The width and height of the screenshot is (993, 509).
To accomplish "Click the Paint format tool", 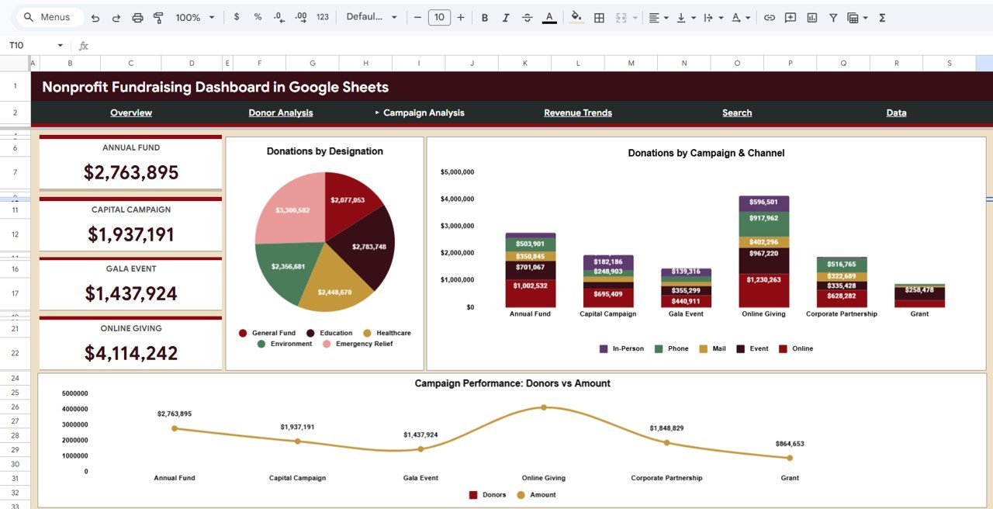I will point(158,16).
